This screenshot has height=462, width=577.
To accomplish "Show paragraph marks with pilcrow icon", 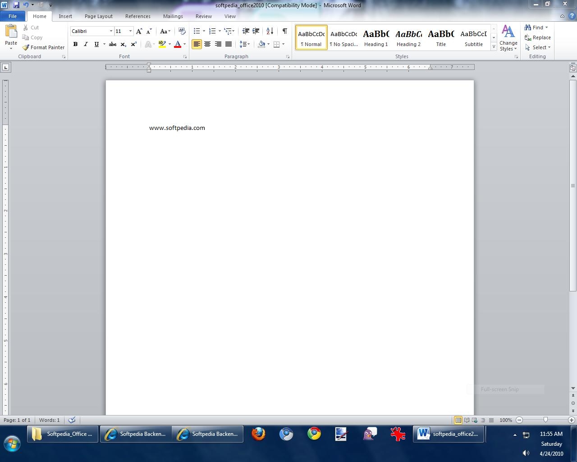I will 284,31.
